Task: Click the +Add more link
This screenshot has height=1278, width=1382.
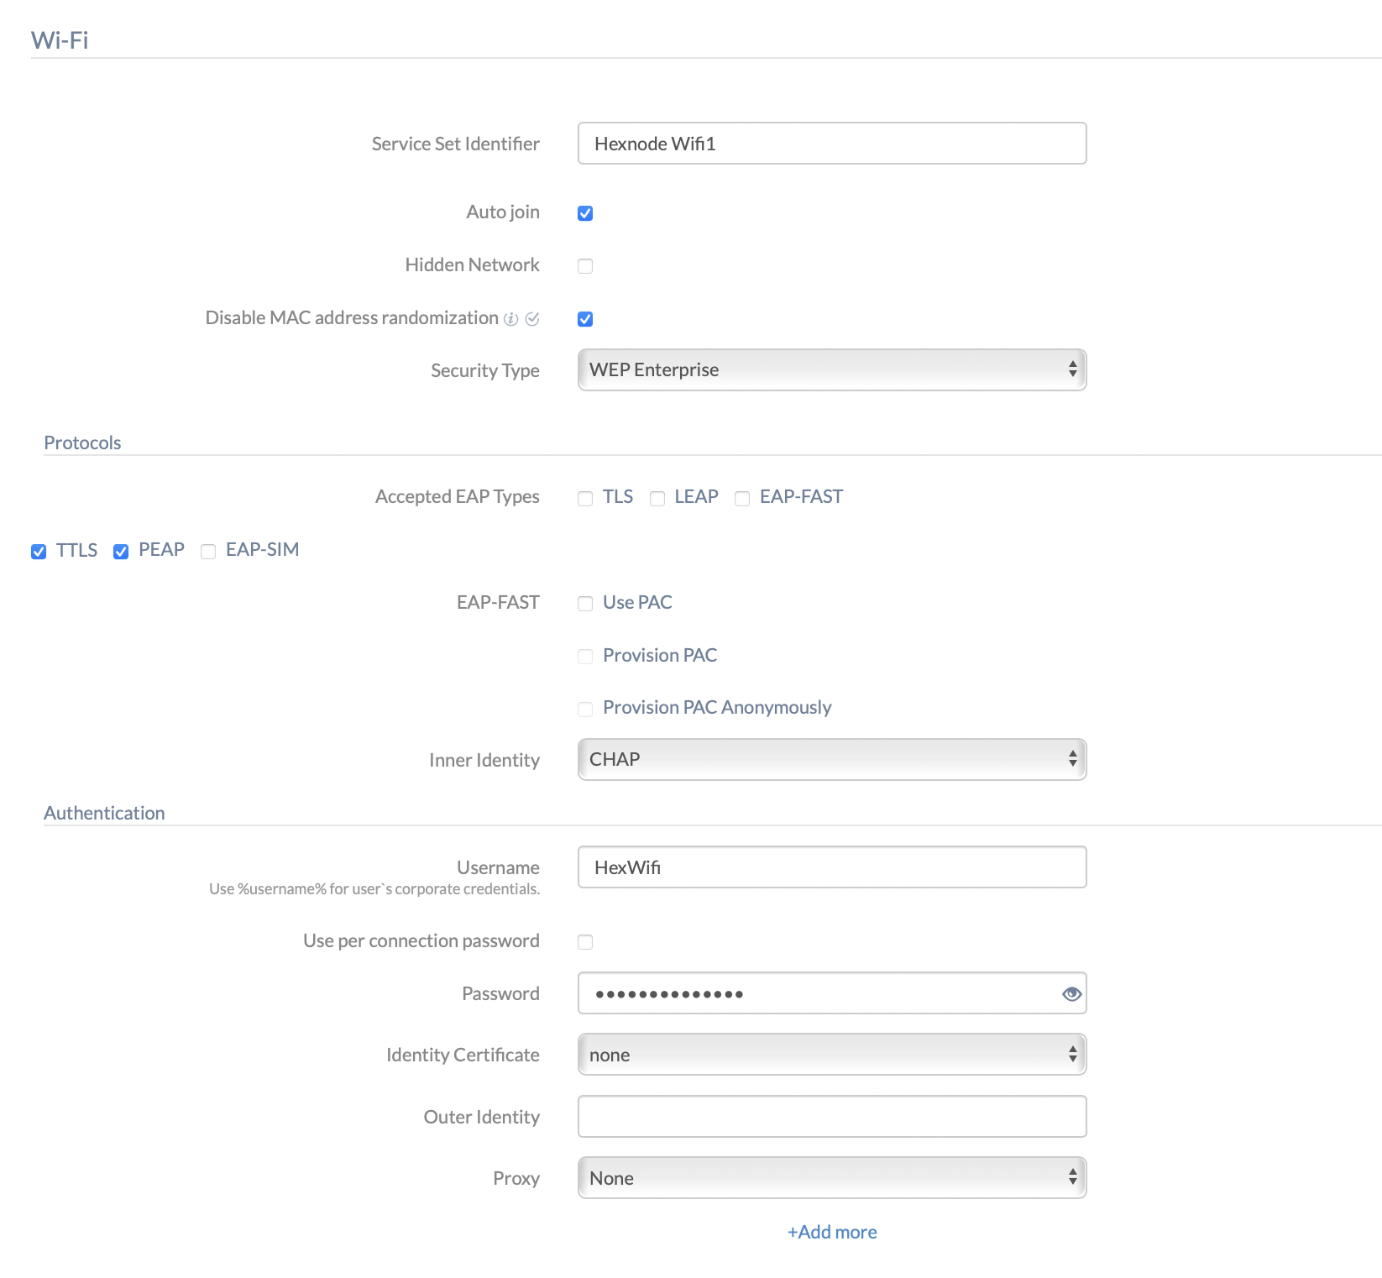Action: (832, 1232)
